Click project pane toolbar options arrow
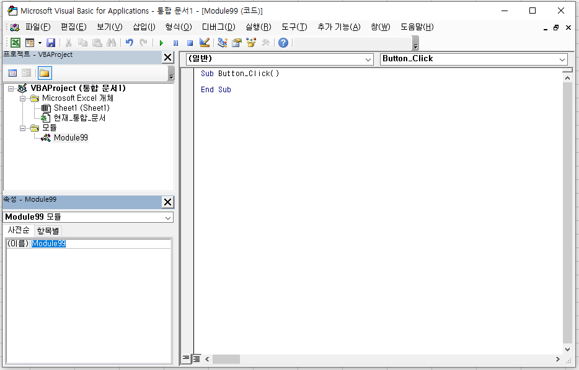This screenshot has height=370, width=579. [x=171, y=74]
